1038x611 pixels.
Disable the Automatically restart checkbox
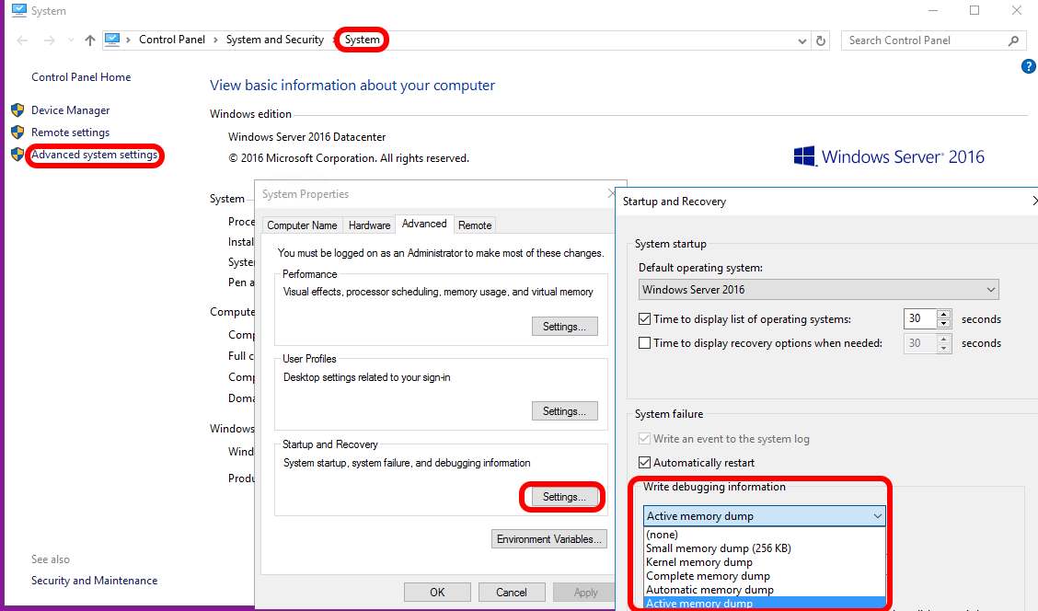coord(643,462)
